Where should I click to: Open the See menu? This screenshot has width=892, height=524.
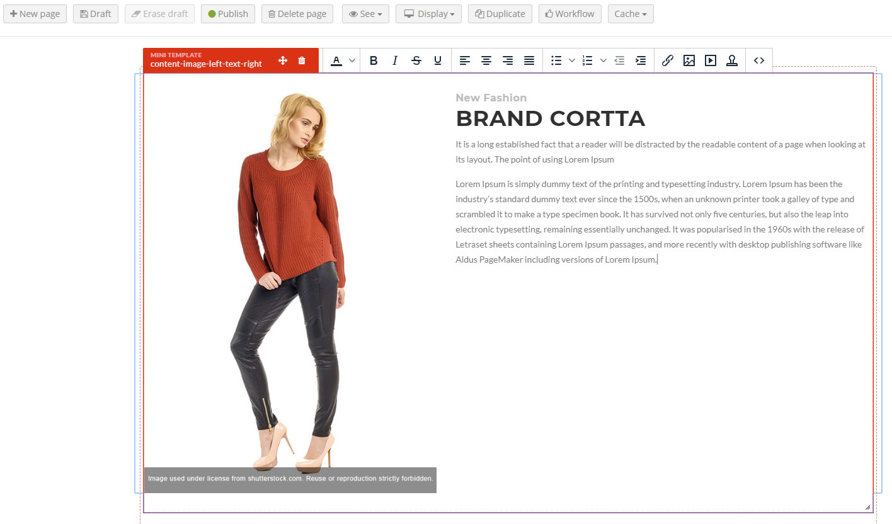(x=365, y=14)
